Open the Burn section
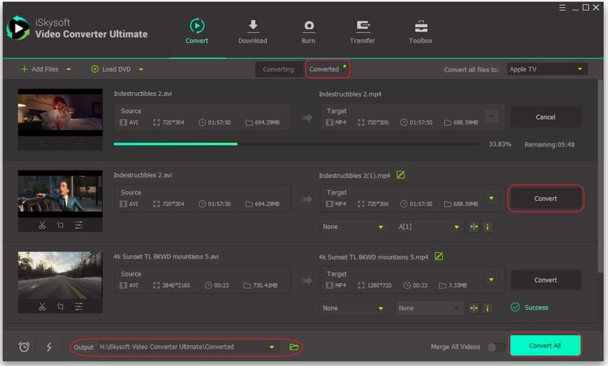608x366 pixels. point(308,31)
